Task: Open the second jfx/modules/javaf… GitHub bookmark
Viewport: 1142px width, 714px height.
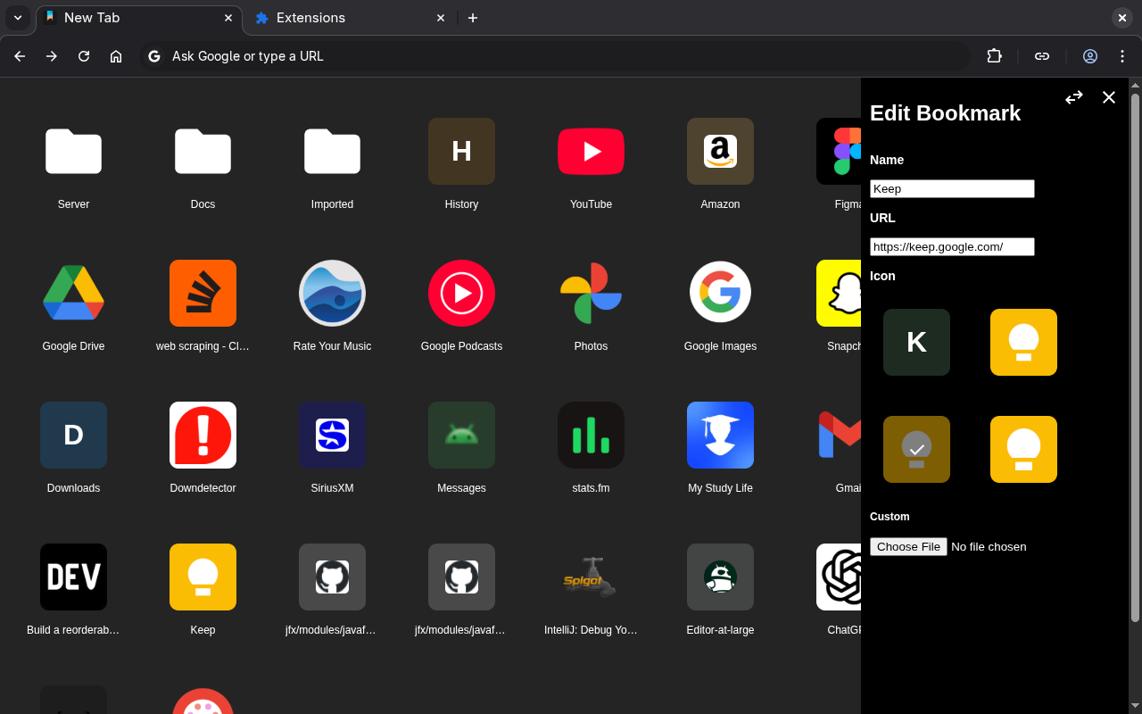Action: [x=461, y=577]
